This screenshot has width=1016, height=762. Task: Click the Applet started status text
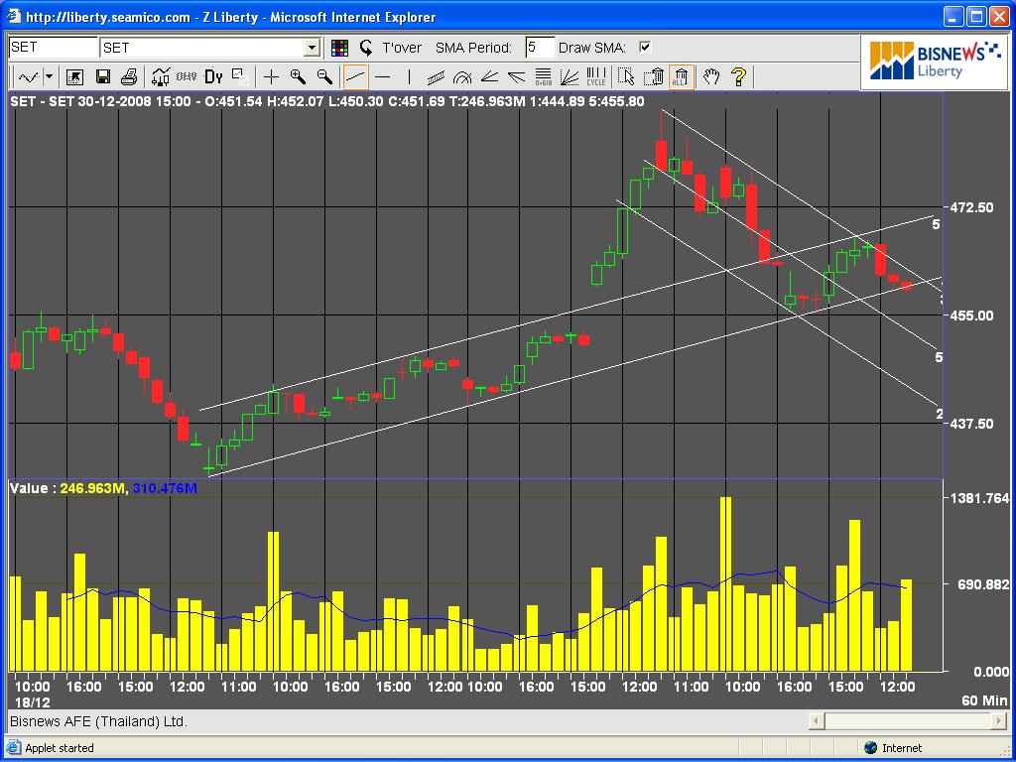coord(60,748)
